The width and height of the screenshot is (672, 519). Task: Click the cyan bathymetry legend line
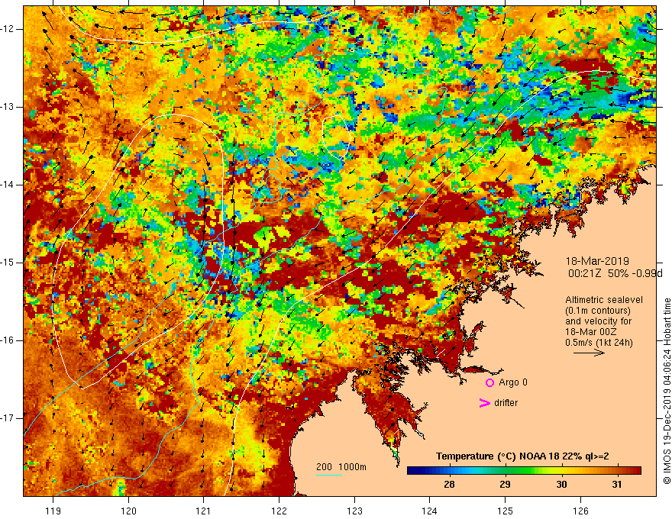tap(329, 475)
